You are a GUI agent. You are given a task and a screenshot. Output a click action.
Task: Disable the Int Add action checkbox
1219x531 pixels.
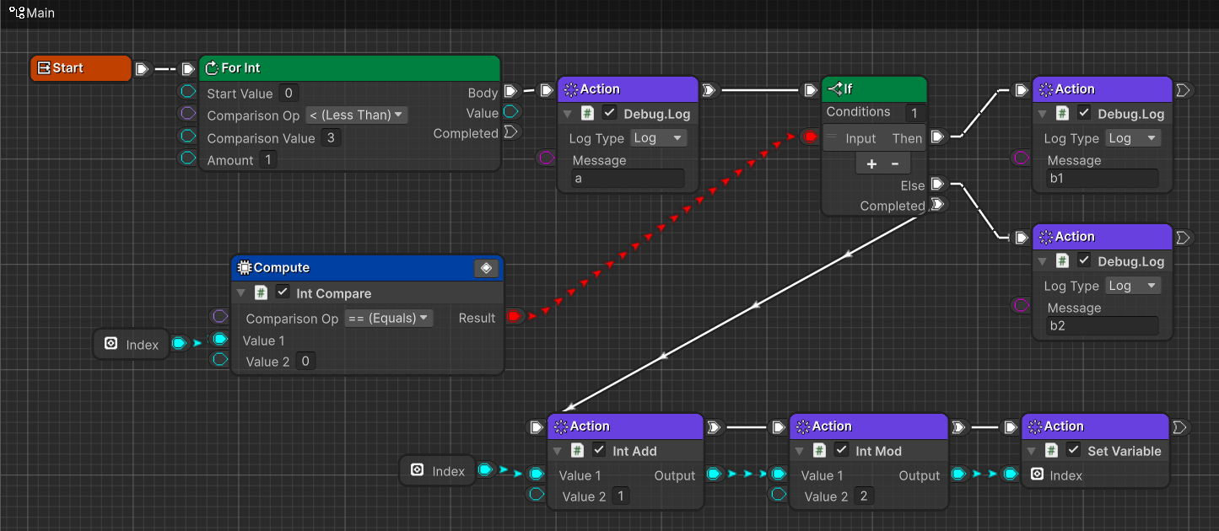599,450
